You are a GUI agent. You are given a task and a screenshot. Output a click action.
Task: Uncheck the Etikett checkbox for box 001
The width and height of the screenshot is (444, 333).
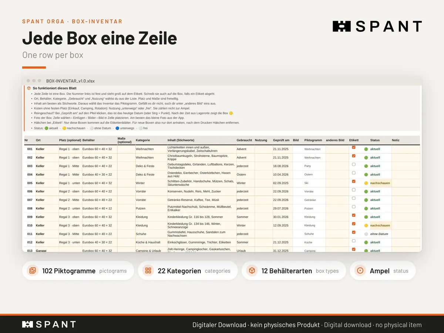click(354, 147)
